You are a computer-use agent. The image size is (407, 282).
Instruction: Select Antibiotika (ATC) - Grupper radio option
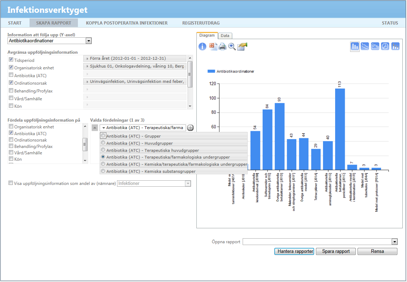(x=103, y=135)
